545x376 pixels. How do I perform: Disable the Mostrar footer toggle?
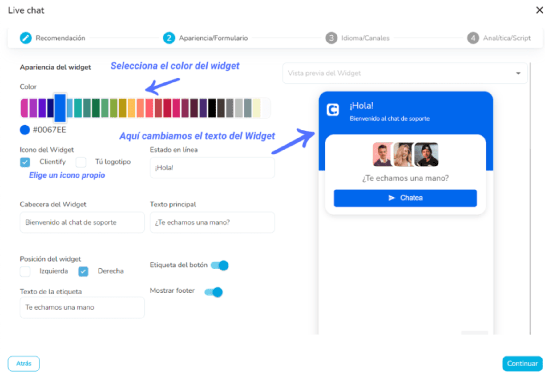(214, 292)
